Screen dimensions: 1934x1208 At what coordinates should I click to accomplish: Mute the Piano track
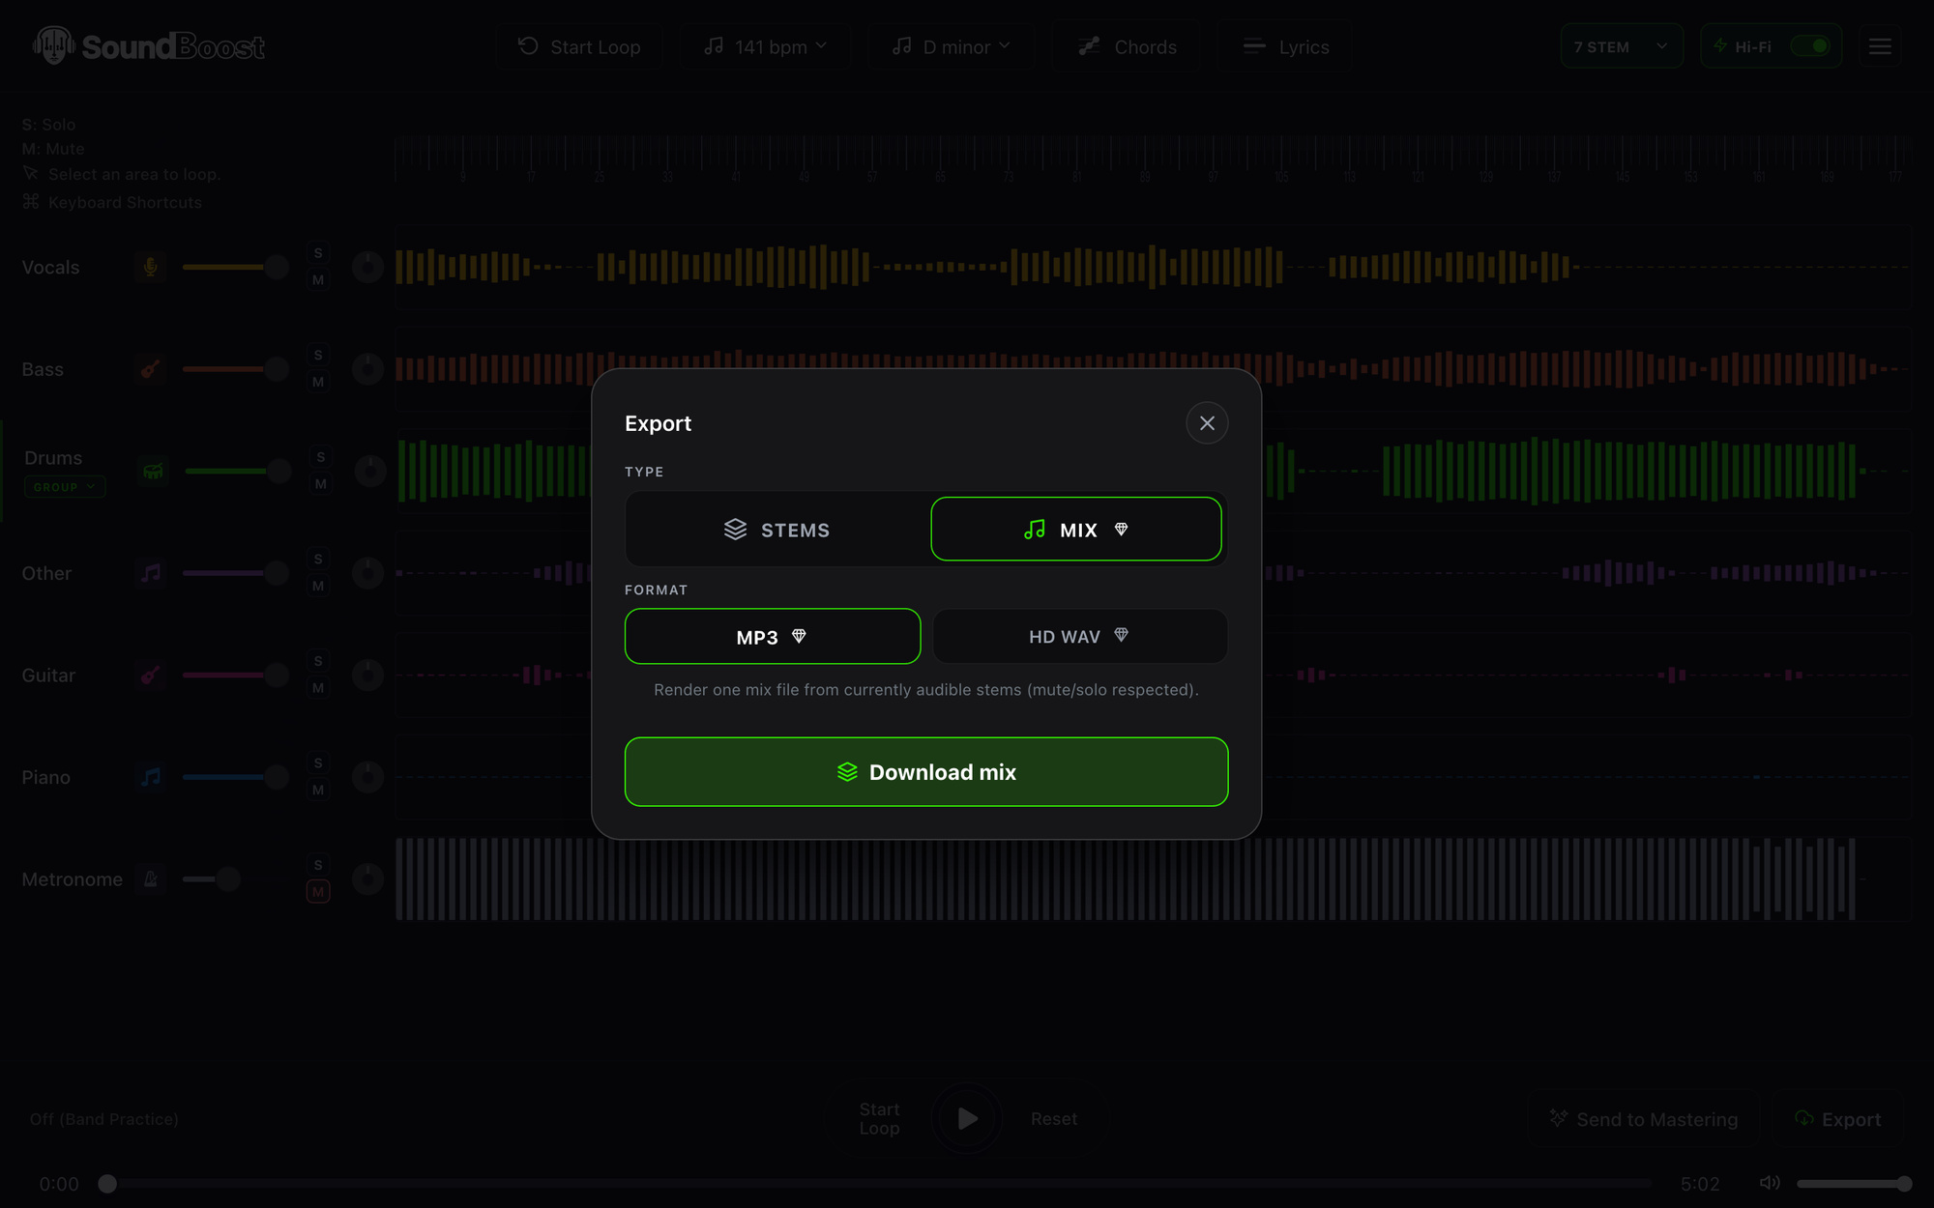coord(318,791)
